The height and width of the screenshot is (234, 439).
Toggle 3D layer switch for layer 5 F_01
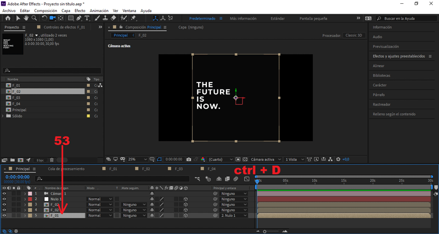[x=185, y=215]
